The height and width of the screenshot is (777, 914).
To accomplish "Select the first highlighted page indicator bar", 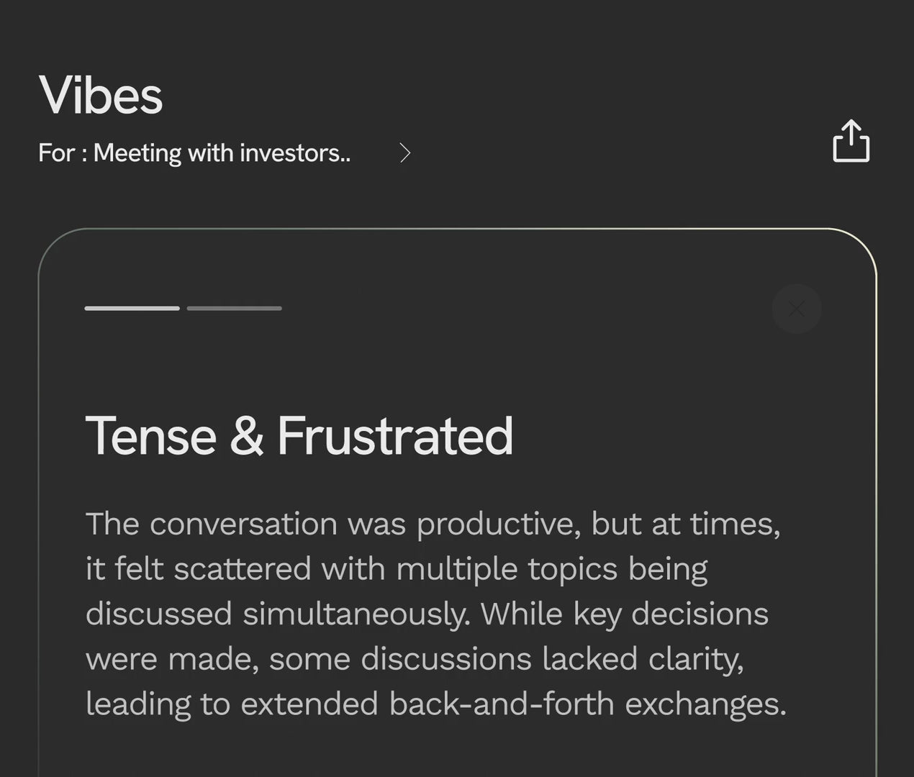I will pos(132,308).
